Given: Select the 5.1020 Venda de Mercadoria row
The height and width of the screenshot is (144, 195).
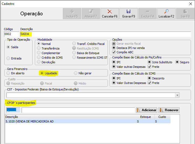Looking at the screenshot, I should [70, 121].
